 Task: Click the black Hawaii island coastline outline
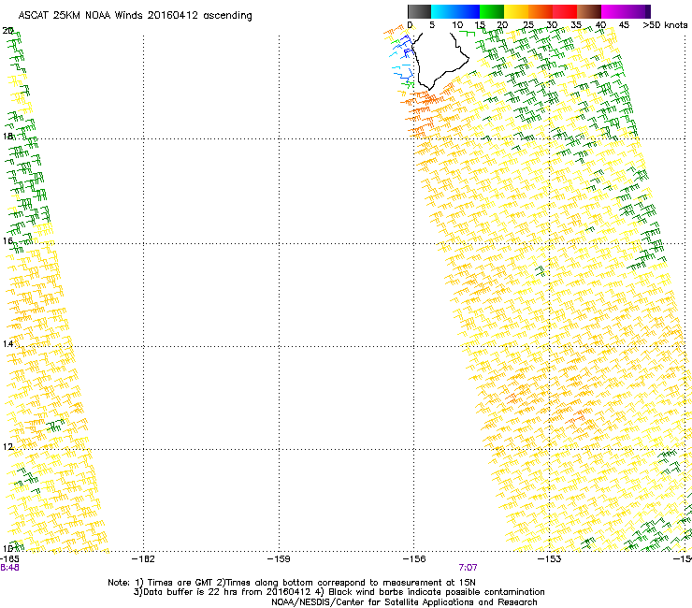[x=440, y=61]
